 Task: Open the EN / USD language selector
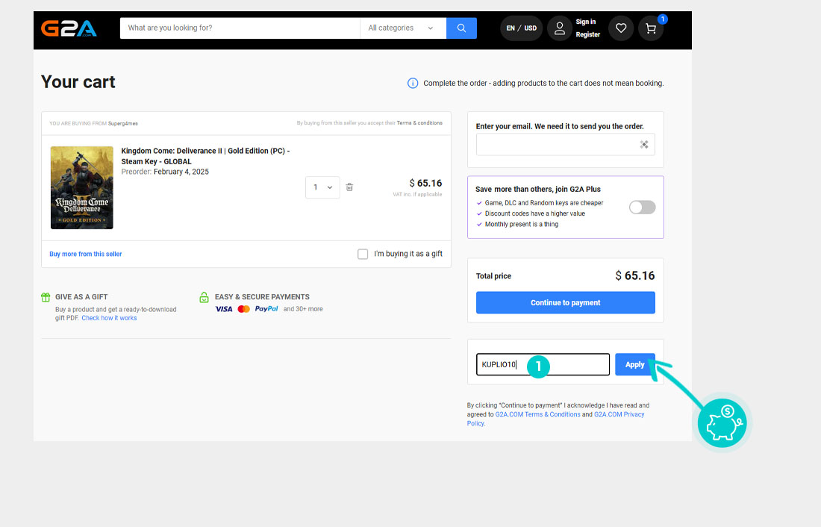pyautogui.click(x=522, y=28)
